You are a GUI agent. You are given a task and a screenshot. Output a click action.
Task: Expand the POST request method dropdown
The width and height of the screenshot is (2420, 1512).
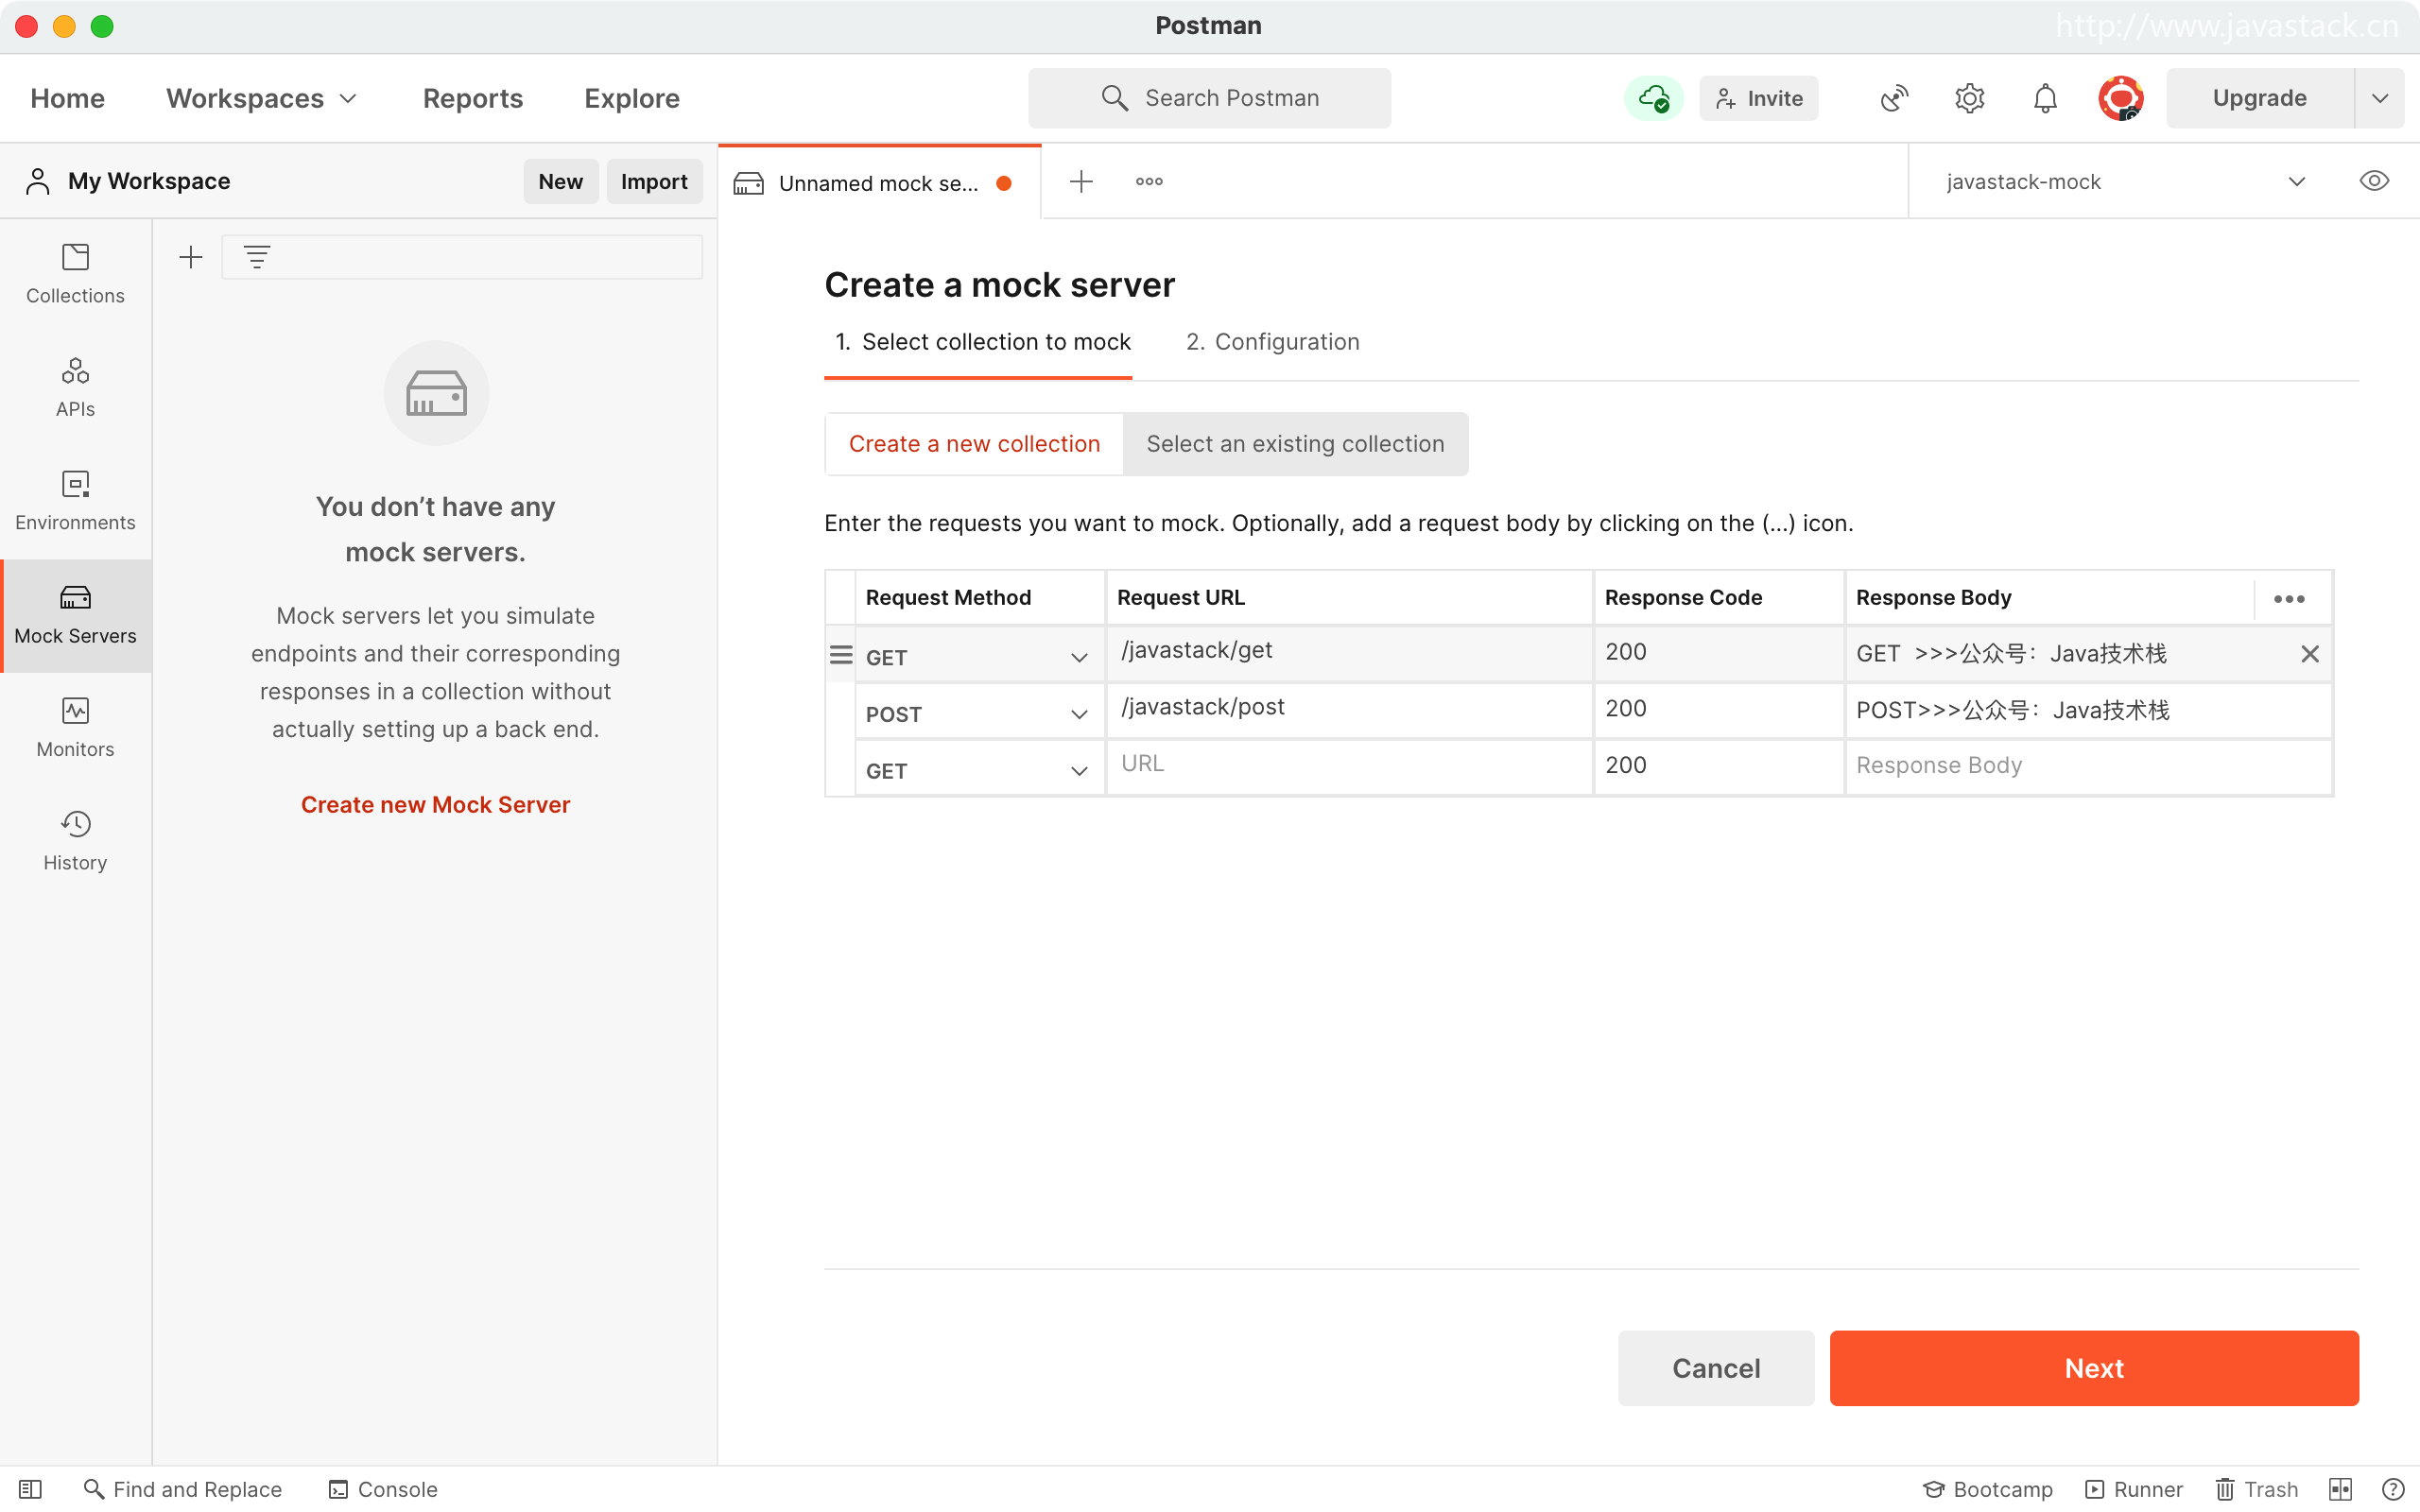click(1078, 714)
